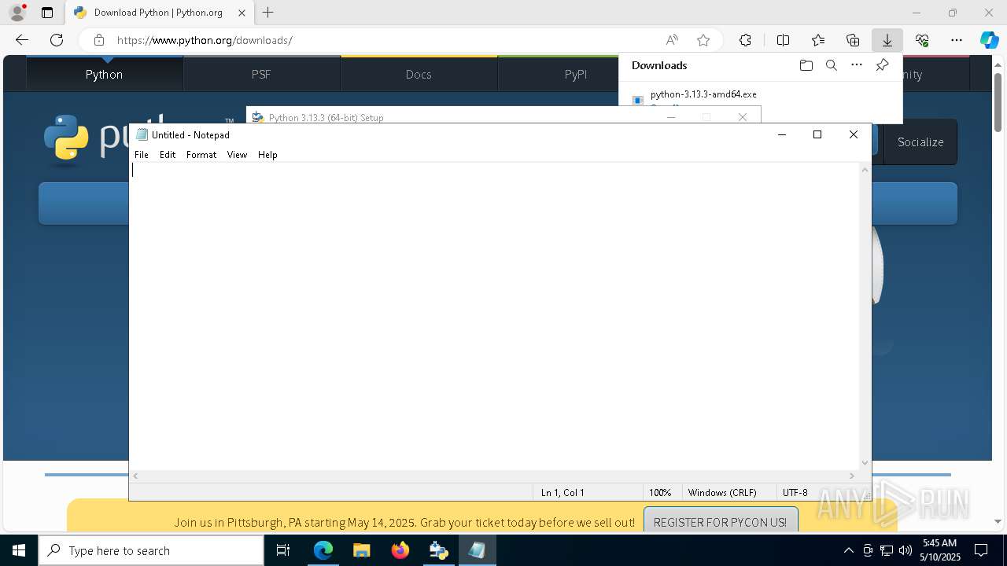This screenshot has width=1007, height=566.
Task: Open the Copilot sidebar
Action: 989,40
